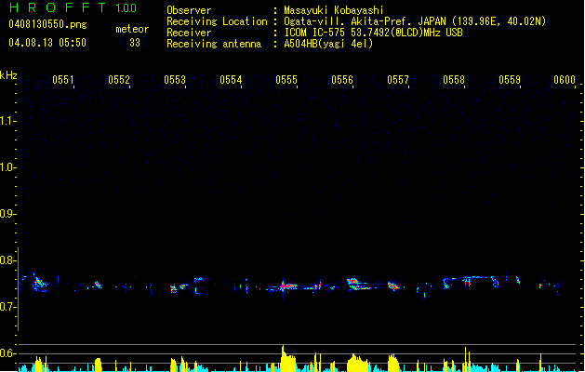Click the Observer label

point(189,10)
